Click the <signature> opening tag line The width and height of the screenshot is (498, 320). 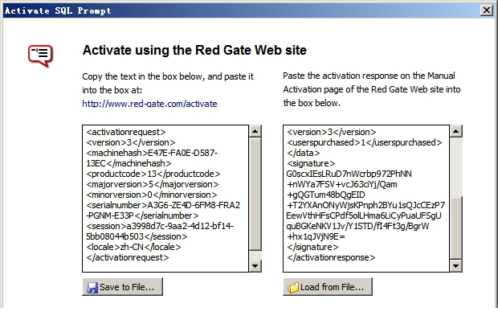click(x=311, y=163)
